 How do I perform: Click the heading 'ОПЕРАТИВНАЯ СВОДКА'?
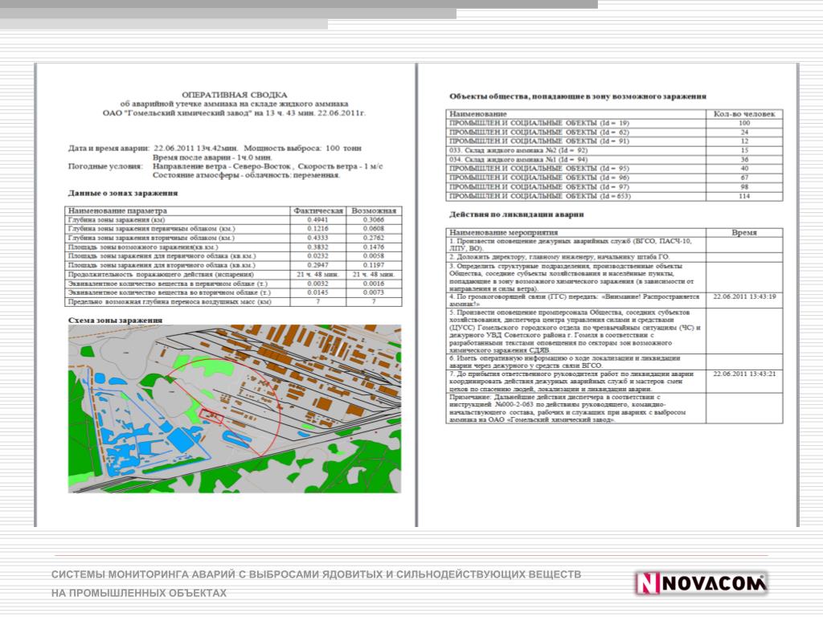pyautogui.click(x=234, y=95)
